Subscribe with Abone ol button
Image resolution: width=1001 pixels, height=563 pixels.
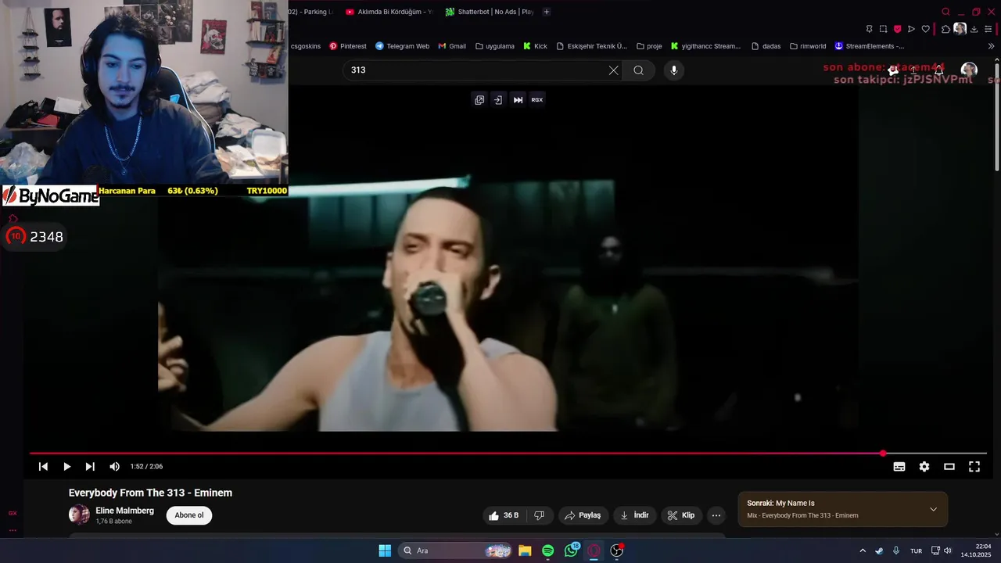pyautogui.click(x=189, y=515)
